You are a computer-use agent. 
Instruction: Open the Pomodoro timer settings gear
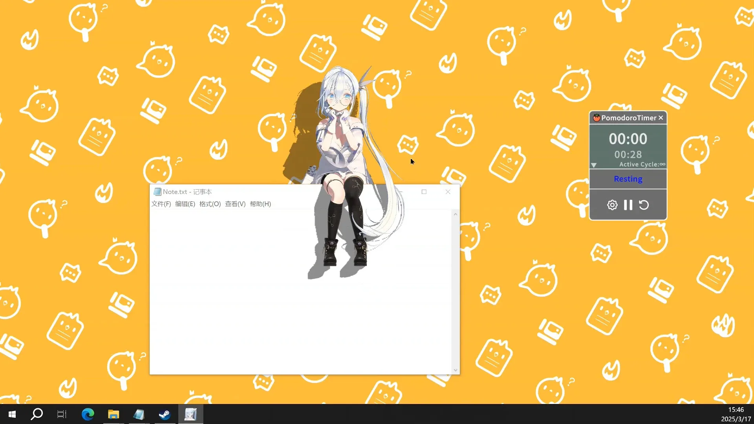coord(612,205)
